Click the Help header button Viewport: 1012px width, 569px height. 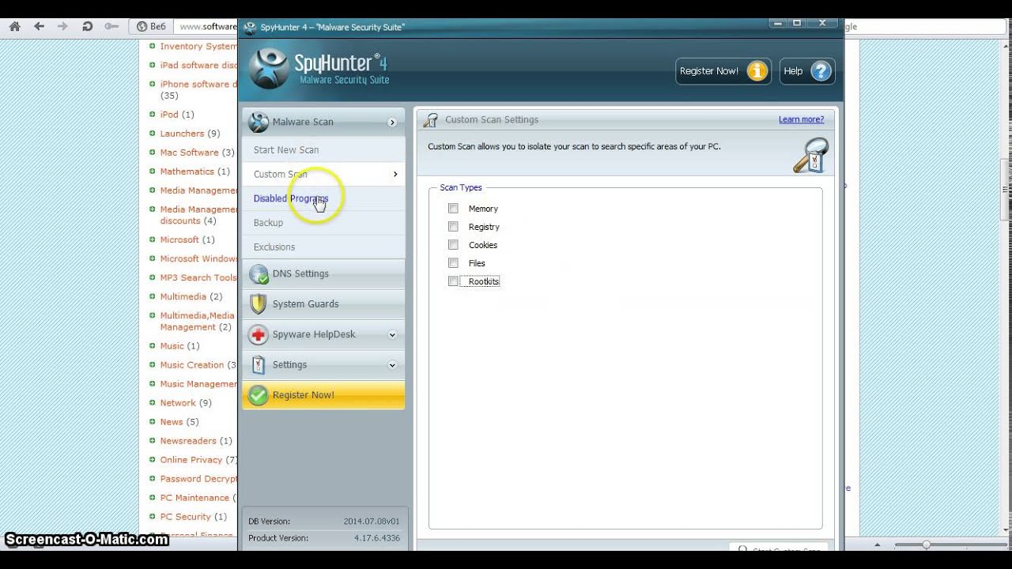click(807, 71)
